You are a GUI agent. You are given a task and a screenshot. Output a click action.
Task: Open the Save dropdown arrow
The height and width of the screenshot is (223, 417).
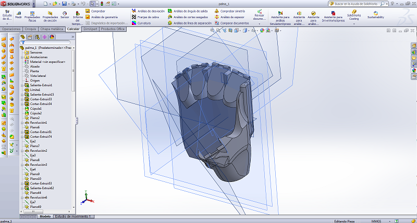(69, 4)
